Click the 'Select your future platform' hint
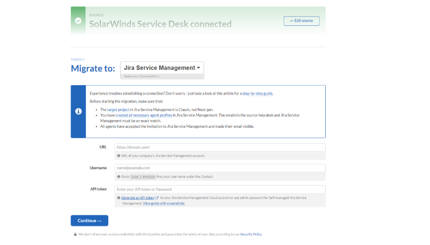This screenshot has height=245, width=430. pyautogui.click(x=141, y=76)
